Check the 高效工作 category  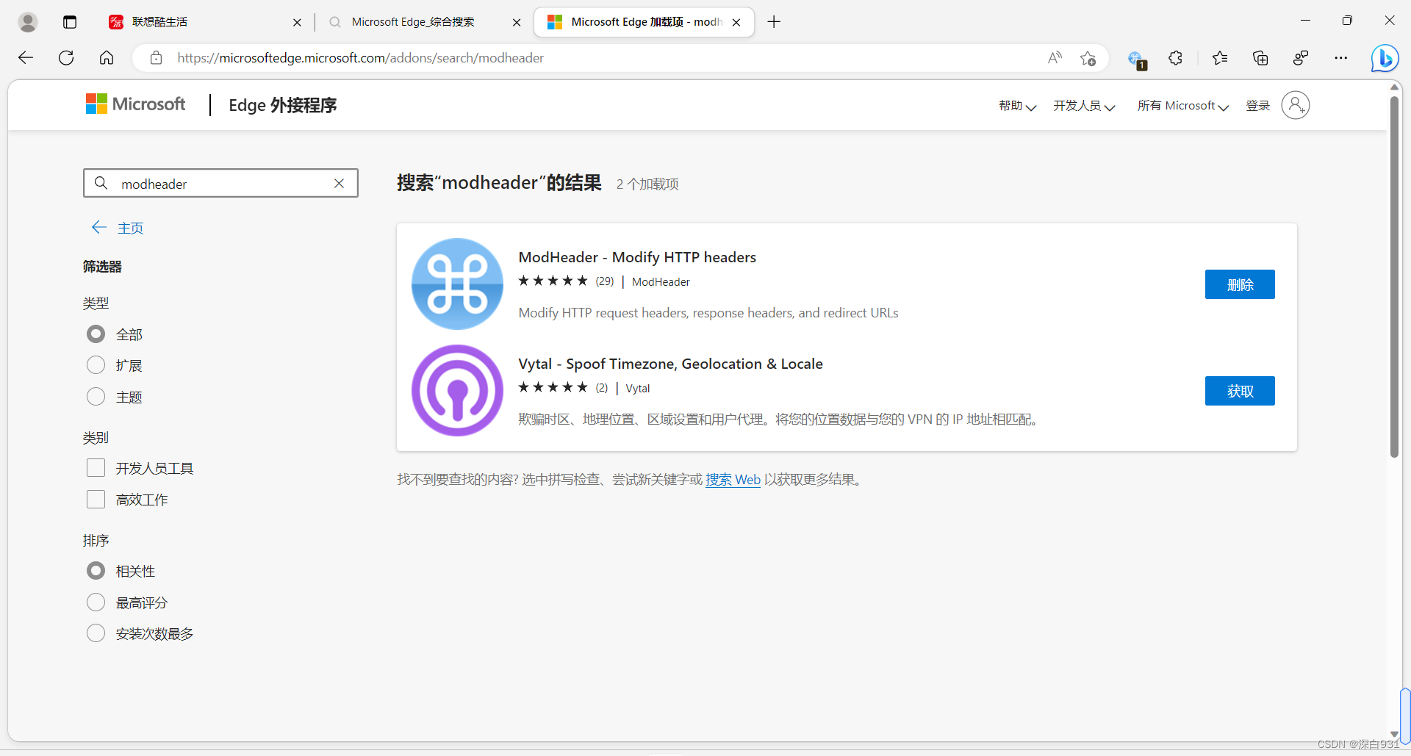pos(96,500)
